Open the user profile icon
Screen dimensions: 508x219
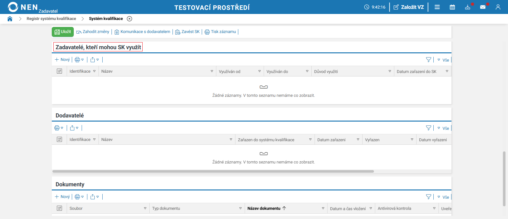(x=498, y=7)
